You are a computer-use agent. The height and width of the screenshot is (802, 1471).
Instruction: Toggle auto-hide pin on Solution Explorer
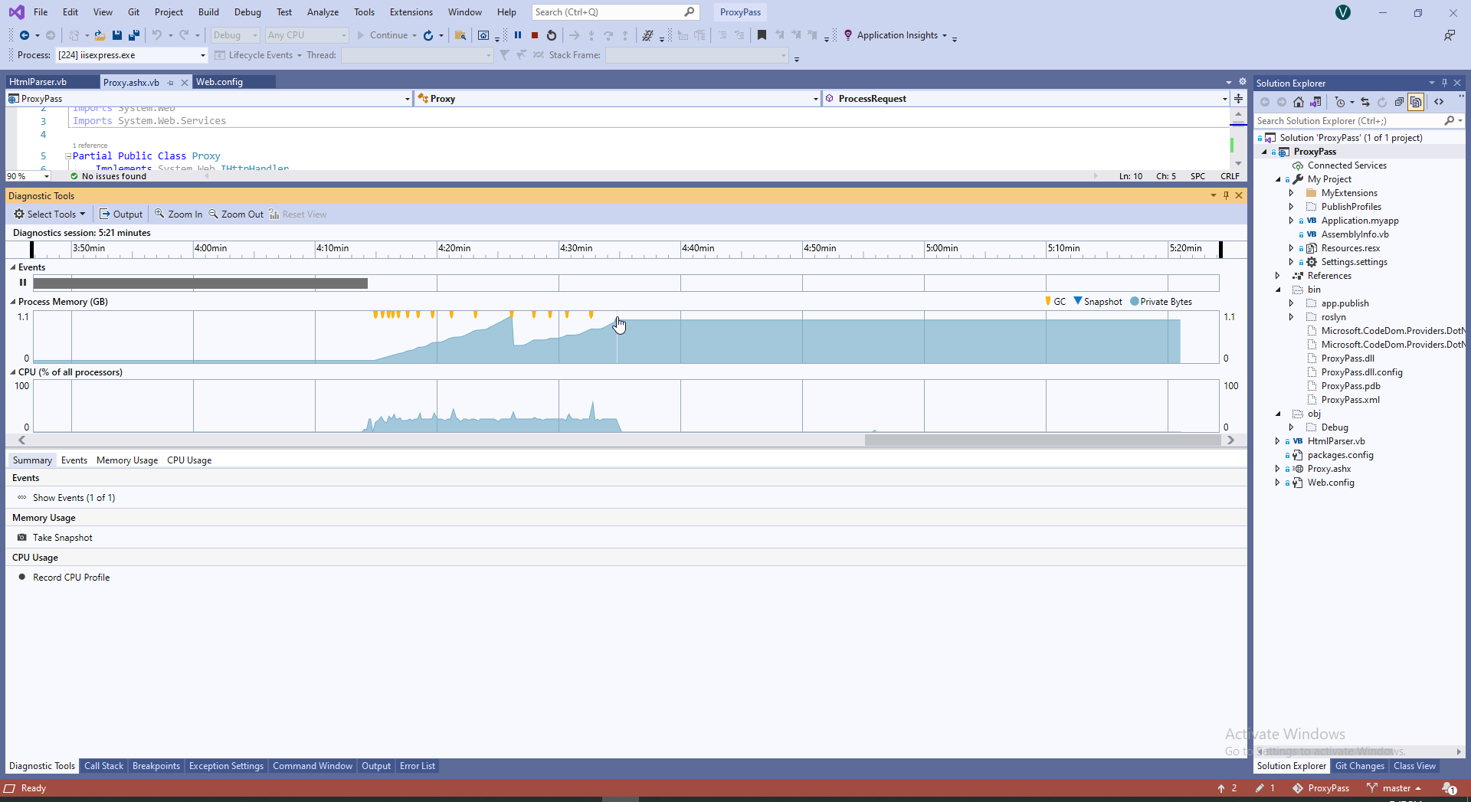(x=1444, y=83)
